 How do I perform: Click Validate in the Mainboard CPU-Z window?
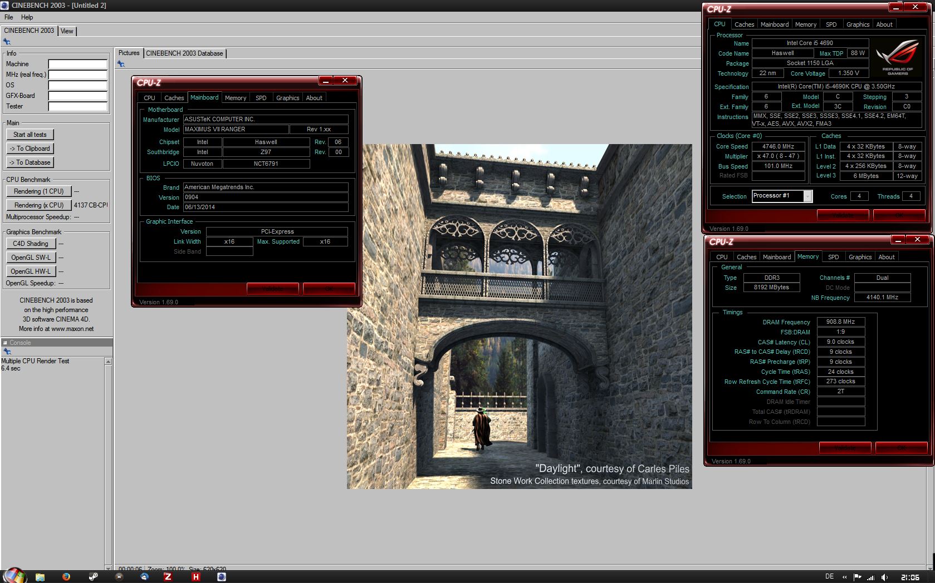click(x=273, y=289)
